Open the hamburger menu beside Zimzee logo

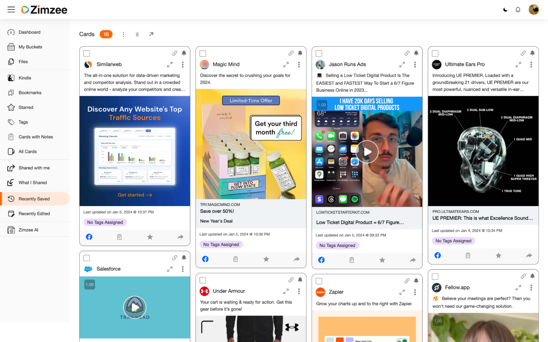(x=11, y=9)
